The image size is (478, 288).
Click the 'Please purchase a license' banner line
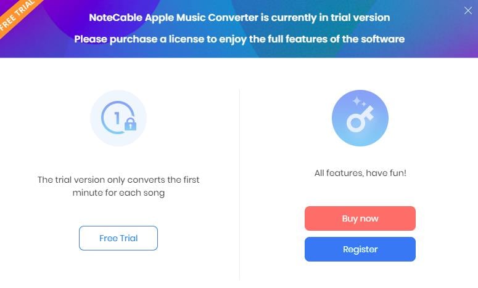(239, 39)
